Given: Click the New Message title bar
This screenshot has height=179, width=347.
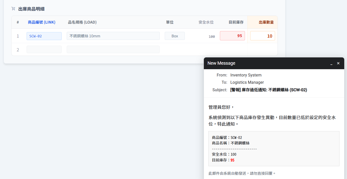Looking at the screenshot, I should click(x=263, y=63).
